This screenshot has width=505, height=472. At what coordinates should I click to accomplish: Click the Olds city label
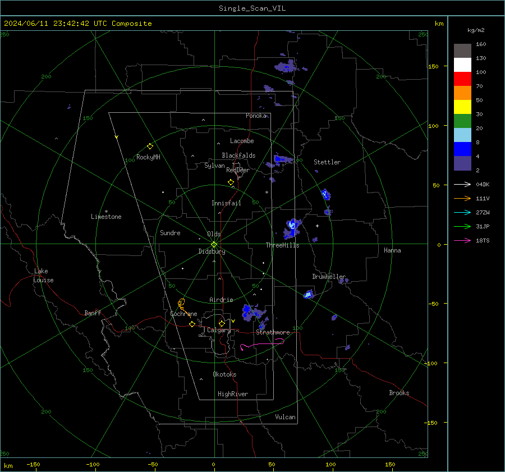pyautogui.click(x=214, y=234)
